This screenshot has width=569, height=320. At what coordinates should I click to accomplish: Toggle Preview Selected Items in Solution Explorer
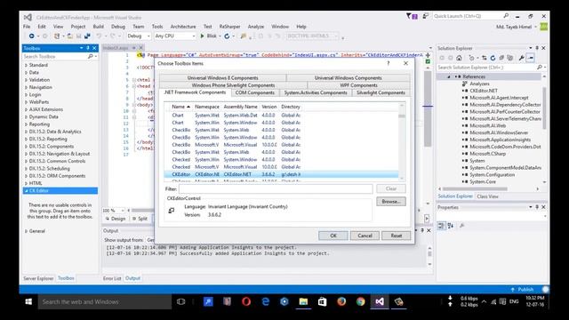(x=530, y=58)
